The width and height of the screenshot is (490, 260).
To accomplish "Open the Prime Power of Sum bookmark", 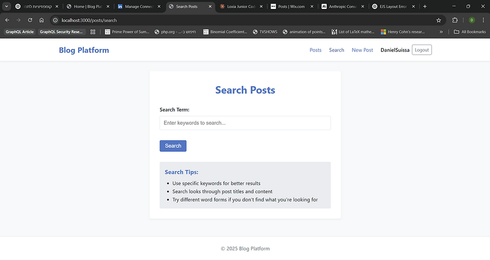I will [127, 32].
